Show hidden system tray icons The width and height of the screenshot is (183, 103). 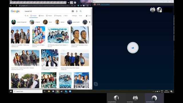coord(153,92)
